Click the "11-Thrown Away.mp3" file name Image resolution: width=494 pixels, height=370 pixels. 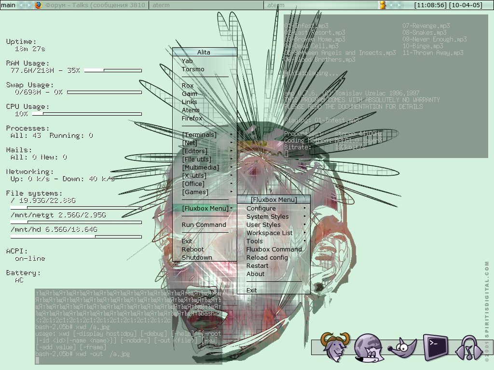433,53
